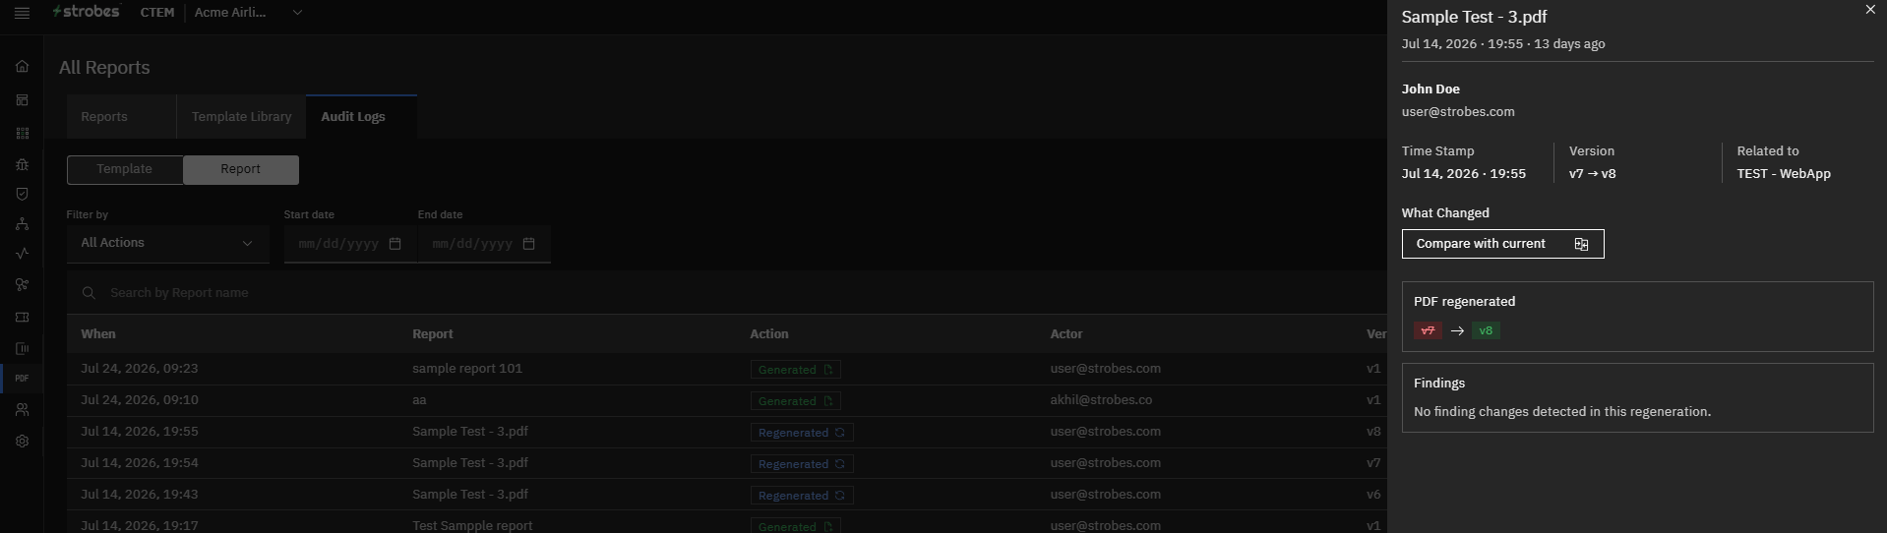Select report name aa
Screen dimensions: 1887x533
(419, 400)
